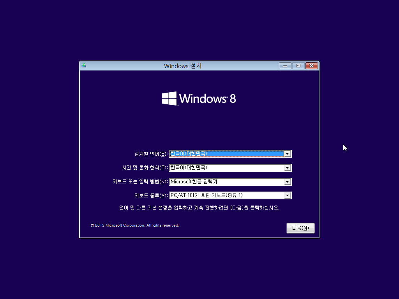Click the 키보드 또는 입력 방법(K) label
This screenshot has width=399, height=299.
pyautogui.click(x=140, y=182)
